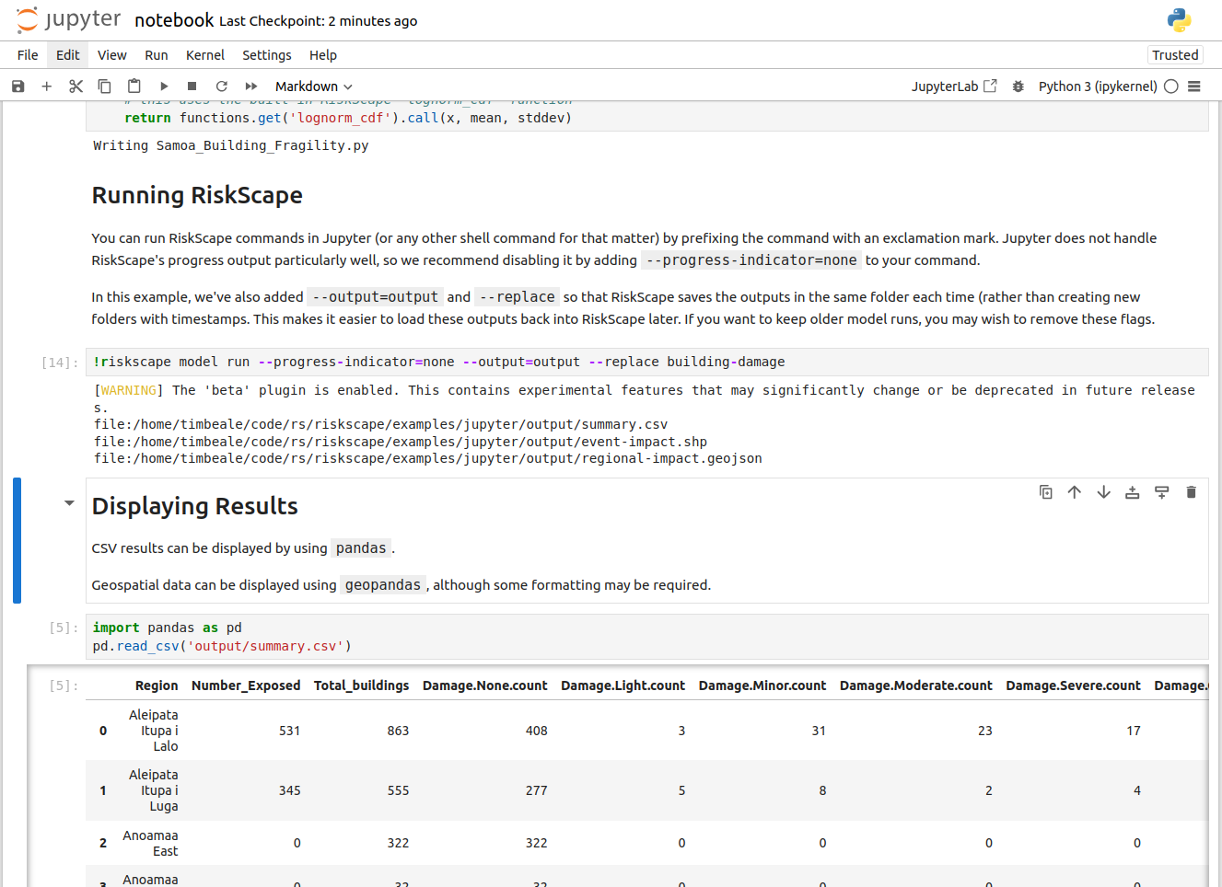
Task: Click the Jupyter logo
Action: click(68, 20)
